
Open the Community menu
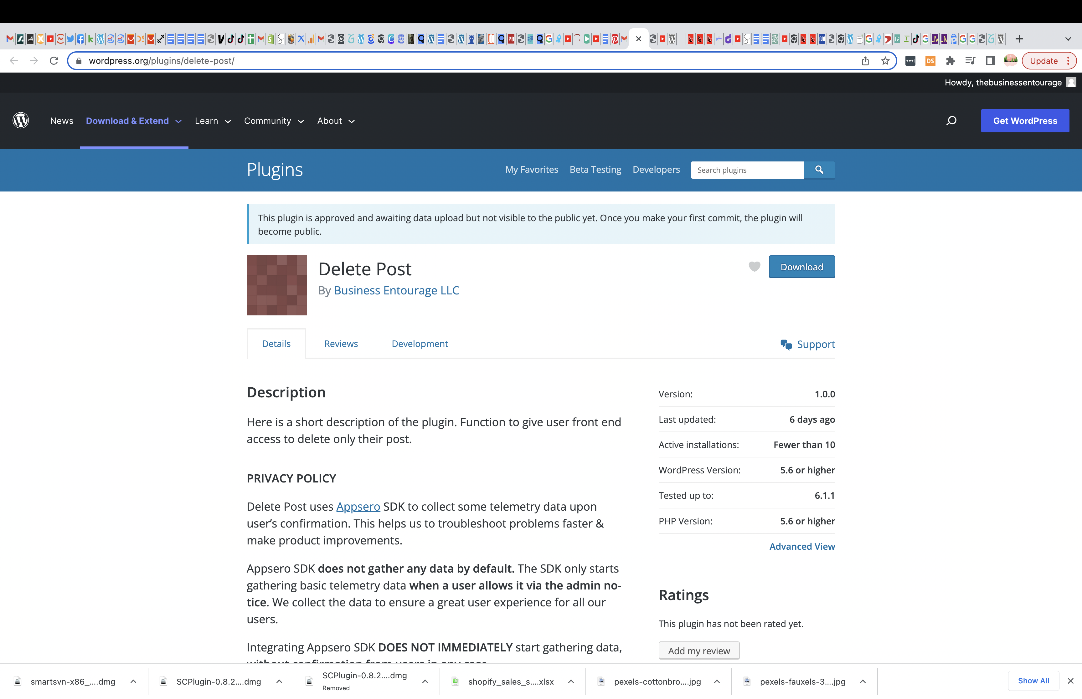(274, 121)
